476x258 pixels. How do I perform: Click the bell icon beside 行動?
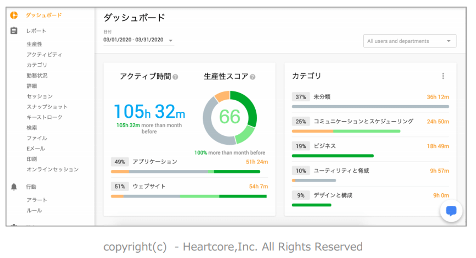coord(14,187)
